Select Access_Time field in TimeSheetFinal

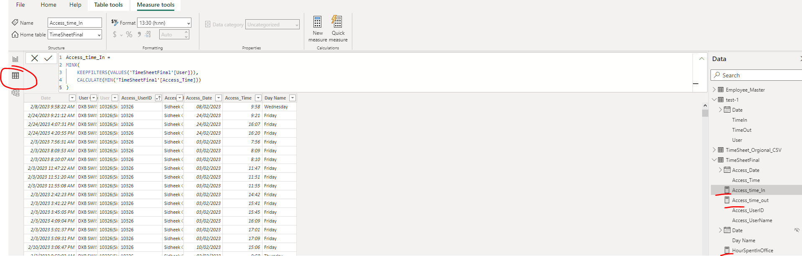746,180
